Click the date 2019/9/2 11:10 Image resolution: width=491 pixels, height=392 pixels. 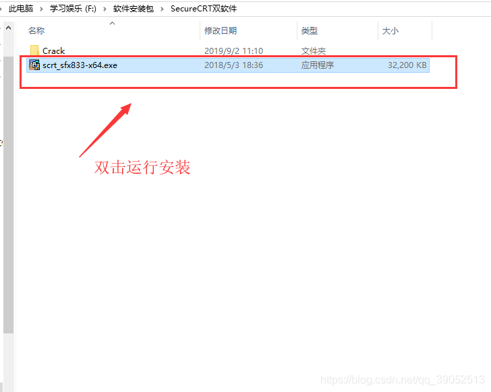tap(233, 51)
